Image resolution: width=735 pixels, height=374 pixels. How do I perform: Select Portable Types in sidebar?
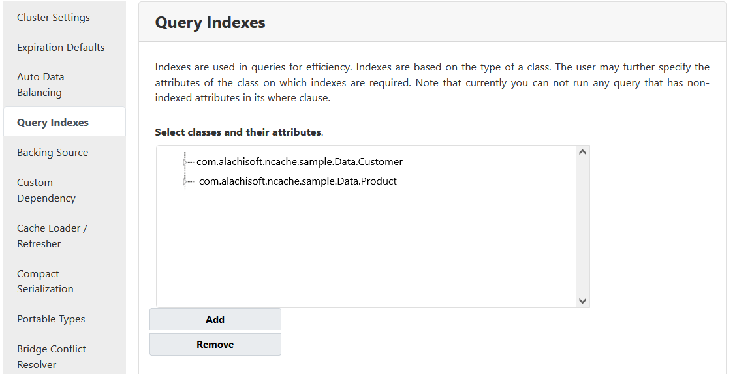click(x=51, y=319)
